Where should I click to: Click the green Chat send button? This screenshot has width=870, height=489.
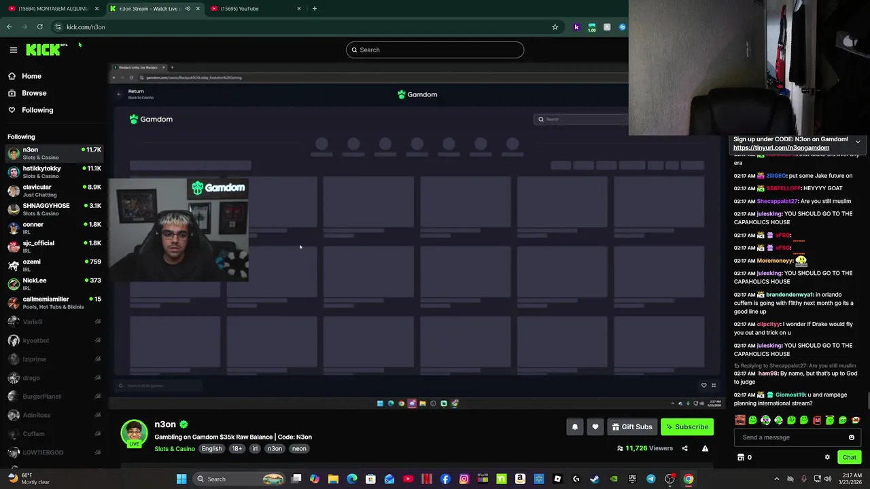(849, 457)
